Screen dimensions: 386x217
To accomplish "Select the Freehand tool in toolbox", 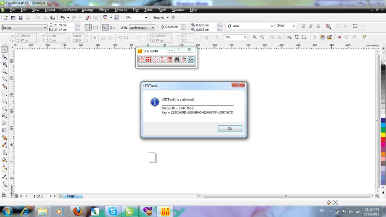I will [4, 79].
